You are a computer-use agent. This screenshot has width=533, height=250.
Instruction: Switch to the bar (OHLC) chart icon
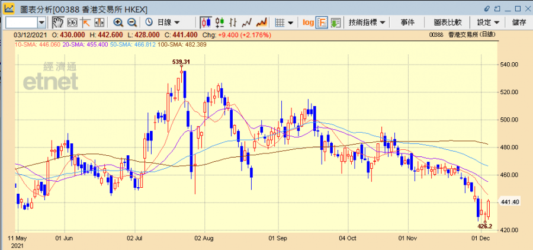233,23
